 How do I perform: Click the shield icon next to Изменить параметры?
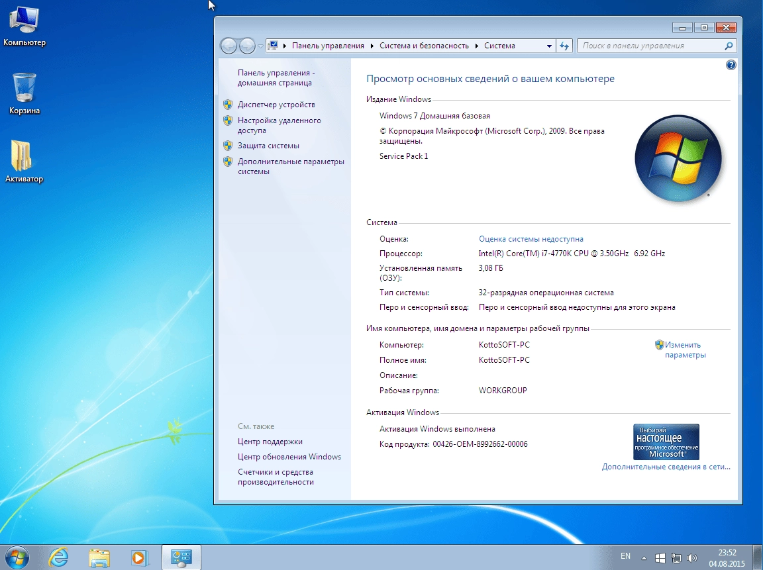coord(660,345)
